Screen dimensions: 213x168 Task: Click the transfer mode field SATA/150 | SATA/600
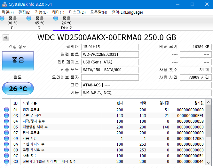click(110, 70)
